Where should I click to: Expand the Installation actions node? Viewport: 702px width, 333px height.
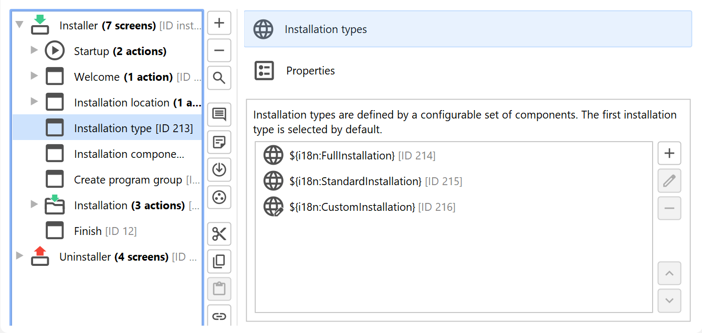[x=34, y=205]
